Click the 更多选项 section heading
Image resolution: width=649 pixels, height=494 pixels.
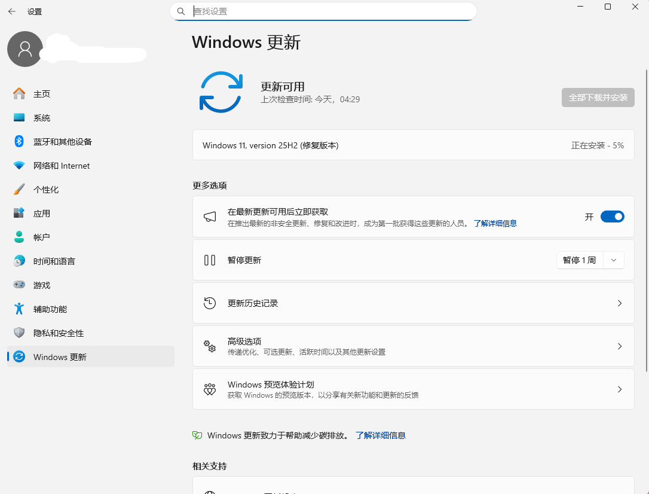coord(209,185)
